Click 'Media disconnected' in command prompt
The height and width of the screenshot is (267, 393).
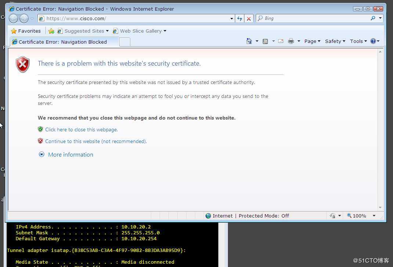point(148,262)
